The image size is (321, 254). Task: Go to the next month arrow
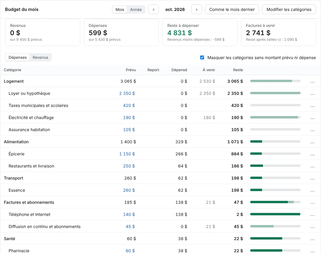(197, 9)
